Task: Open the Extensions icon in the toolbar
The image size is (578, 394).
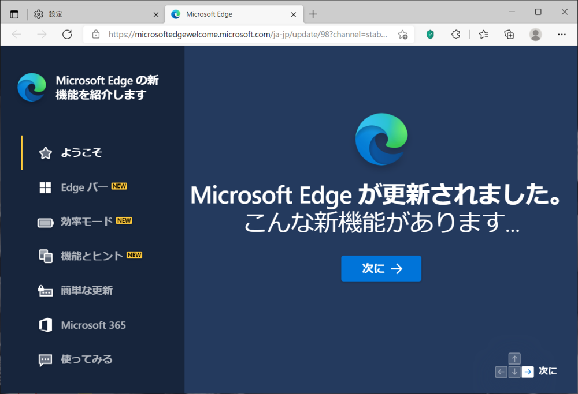Action: click(455, 34)
